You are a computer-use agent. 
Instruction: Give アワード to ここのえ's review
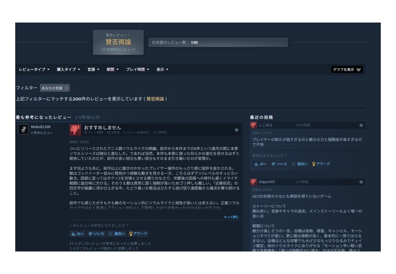pyautogui.click(x=321, y=164)
